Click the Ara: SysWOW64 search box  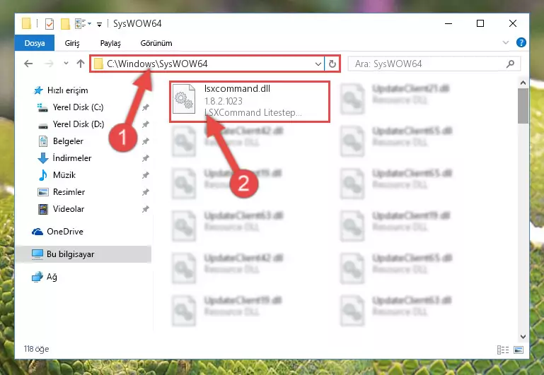coord(434,64)
